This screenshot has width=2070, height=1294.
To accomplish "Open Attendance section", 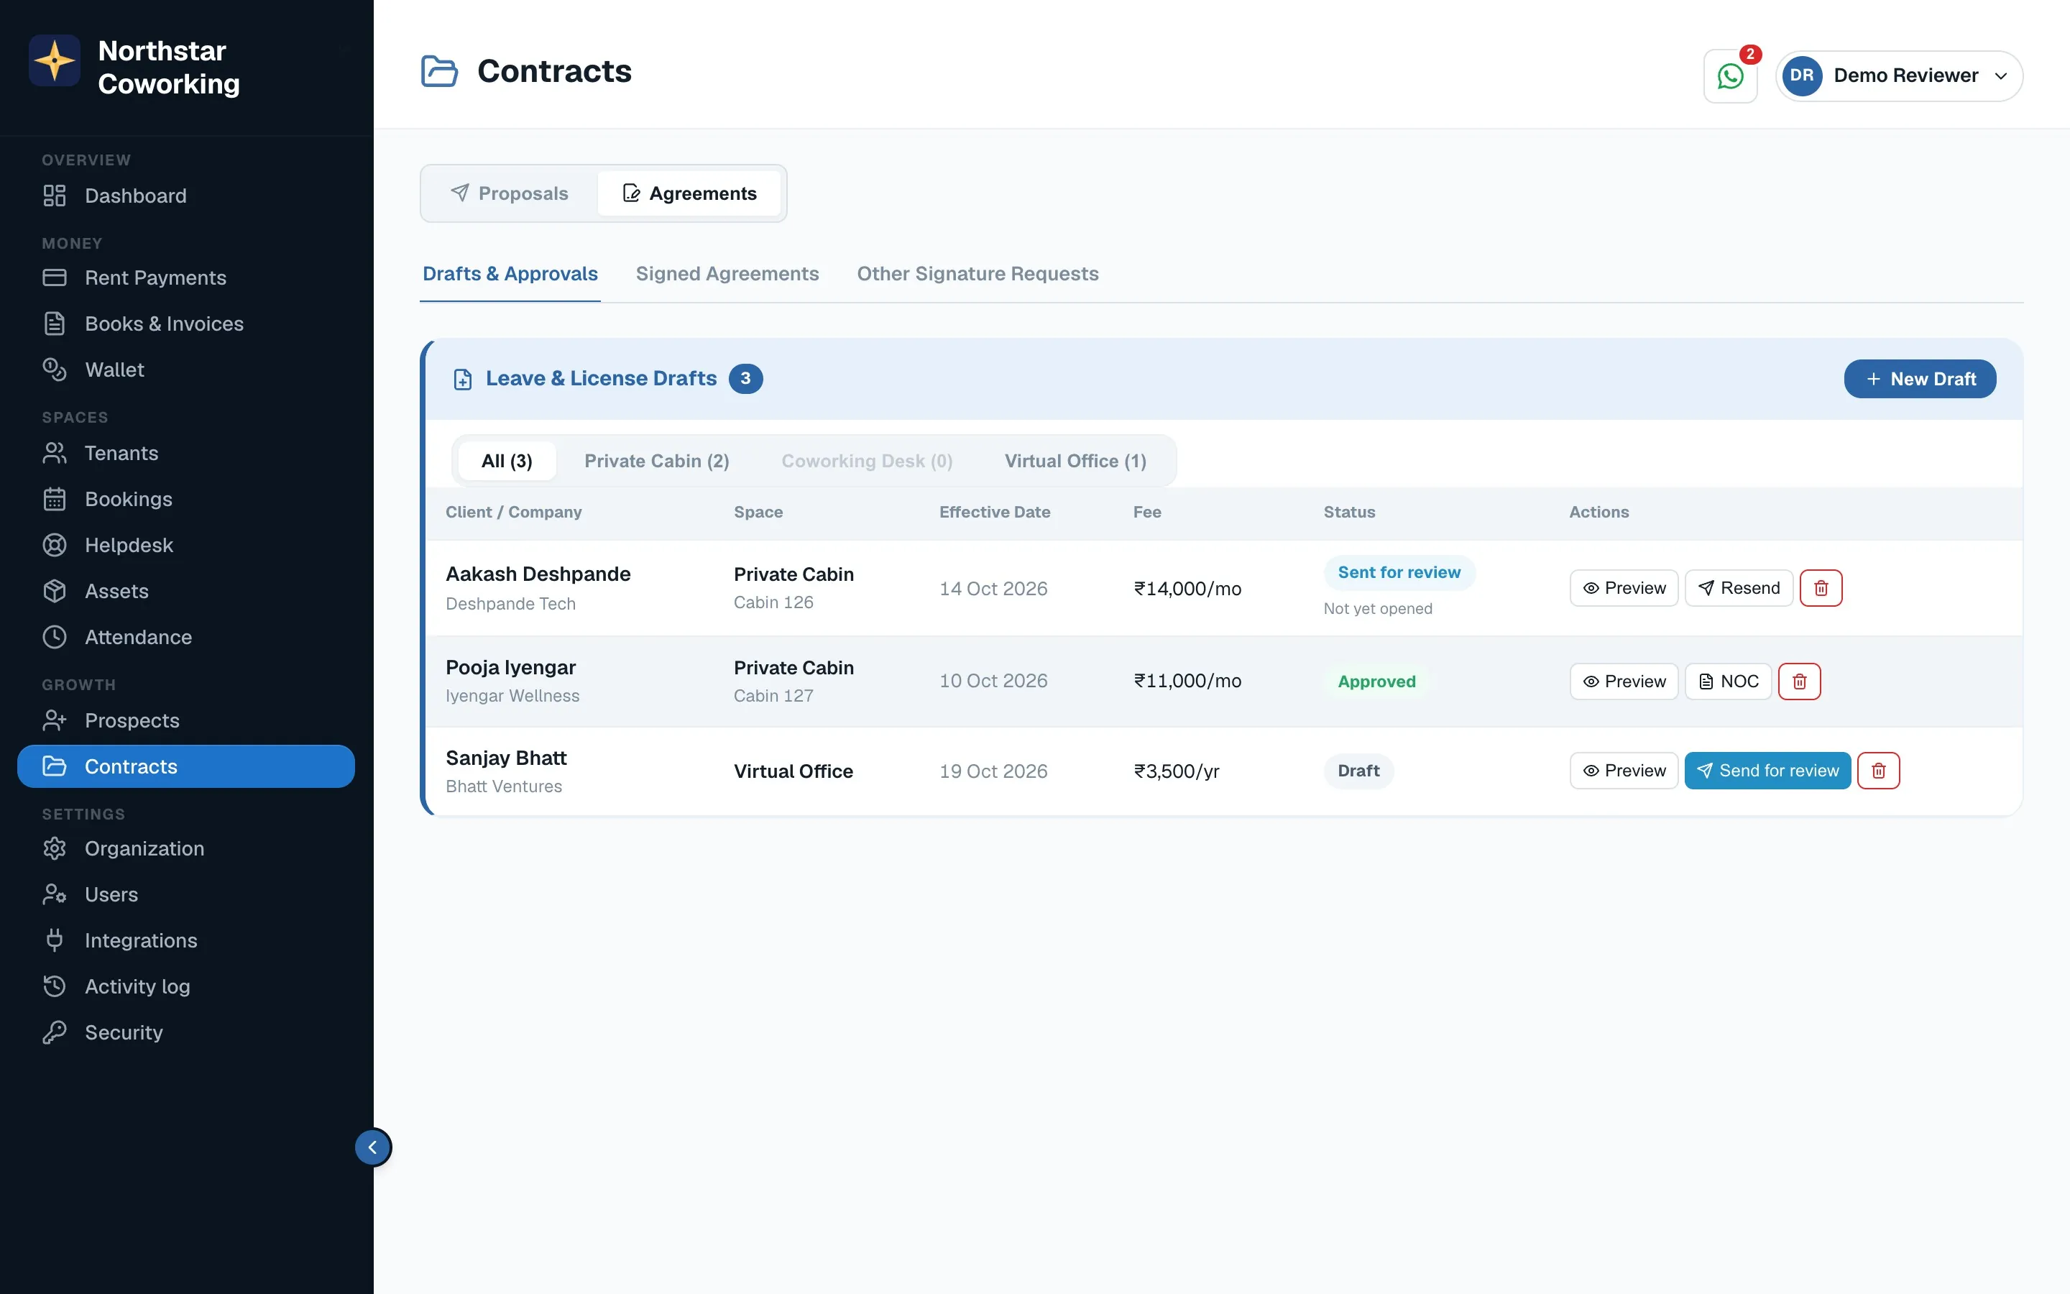I will point(186,637).
